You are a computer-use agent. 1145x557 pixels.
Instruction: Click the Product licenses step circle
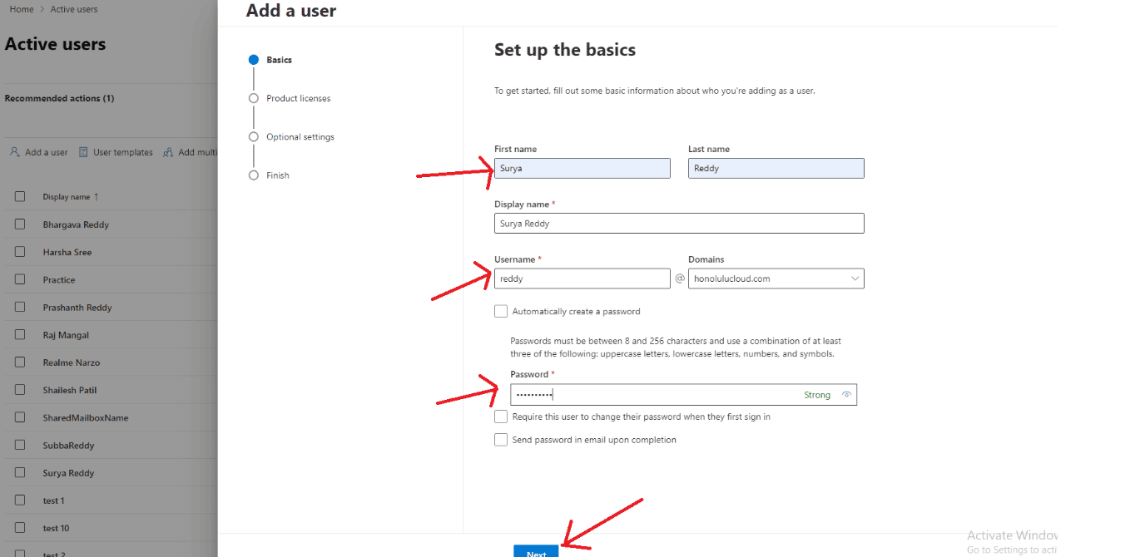tap(254, 98)
